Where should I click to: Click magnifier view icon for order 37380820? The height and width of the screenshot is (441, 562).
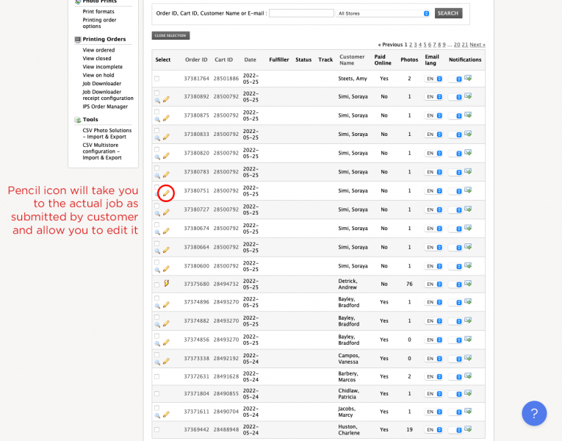(157, 157)
